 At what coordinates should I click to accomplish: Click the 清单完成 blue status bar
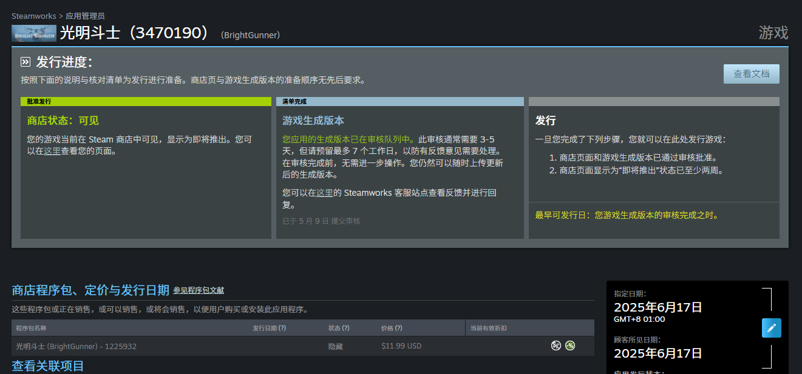click(x=400, y=101)
